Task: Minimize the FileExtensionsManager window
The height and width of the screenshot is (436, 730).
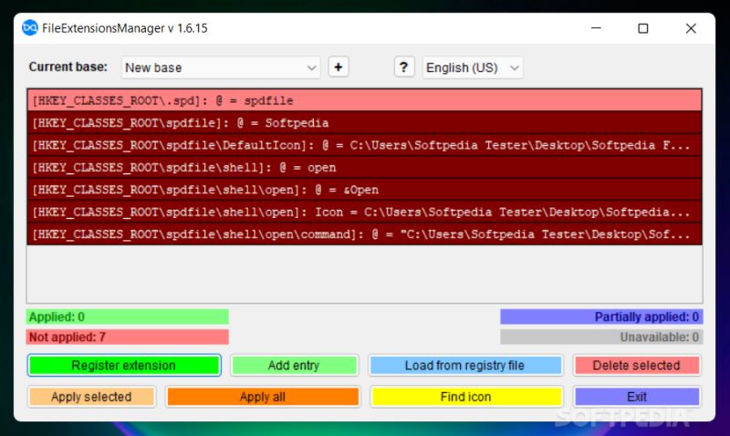Action: [x=596, y=28]
